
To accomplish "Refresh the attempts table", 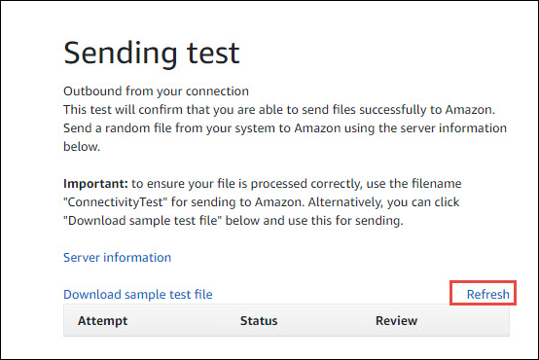I will coord(487,295).
